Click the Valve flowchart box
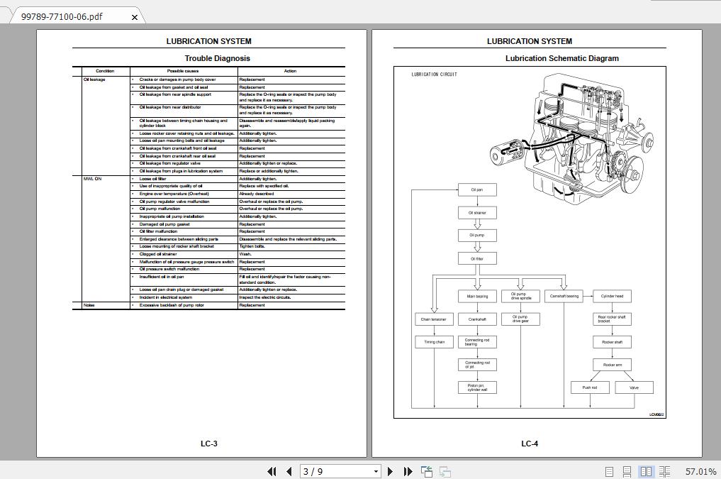Image resolution: width=721 pixels, height=479 pixels. (x=634, y=387)
